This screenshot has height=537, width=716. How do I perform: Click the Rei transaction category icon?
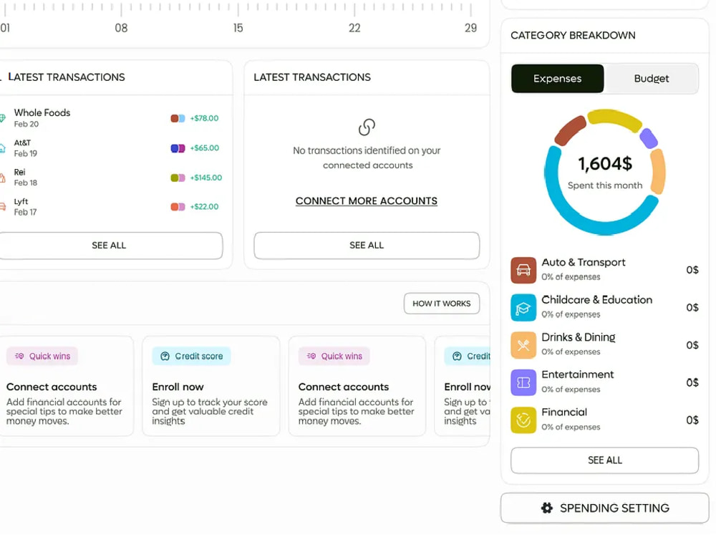(x=2, y=178)
